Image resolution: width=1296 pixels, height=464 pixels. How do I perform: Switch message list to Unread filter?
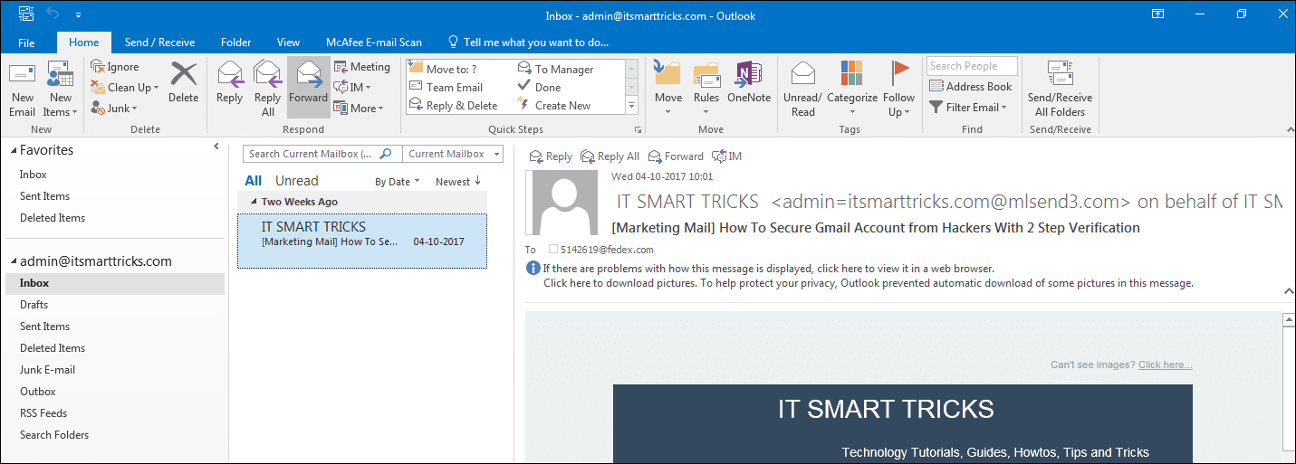(296, 181)
